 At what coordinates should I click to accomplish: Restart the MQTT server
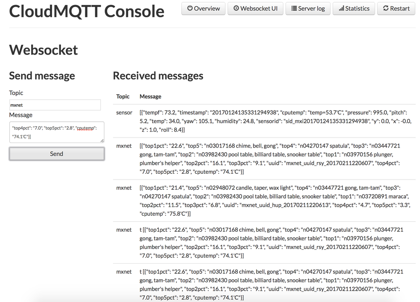pyautogui.click(x=396, y=8)
